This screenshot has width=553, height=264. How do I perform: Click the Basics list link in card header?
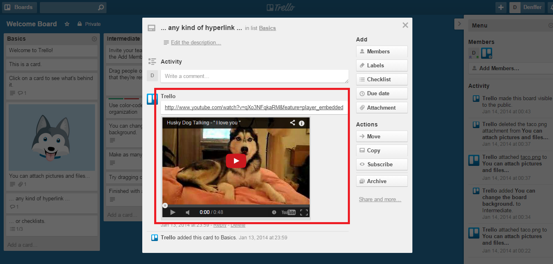pyautogui.click(x=267, y=28)
